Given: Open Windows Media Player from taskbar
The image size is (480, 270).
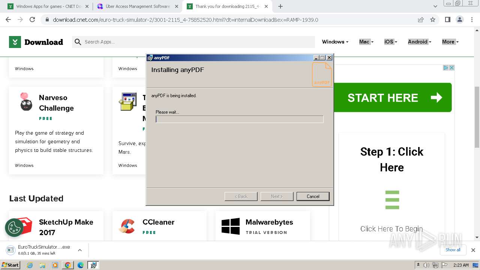Looking at the screenshot, I should (x=55, y=265).
